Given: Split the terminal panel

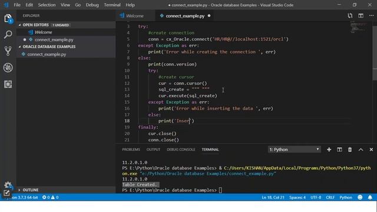Looking at the screenshot, I should pos(339,150).
